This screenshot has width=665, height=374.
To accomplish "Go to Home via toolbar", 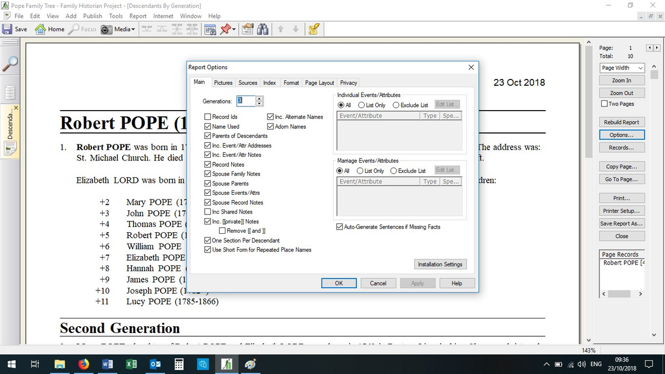I will 50,29.
